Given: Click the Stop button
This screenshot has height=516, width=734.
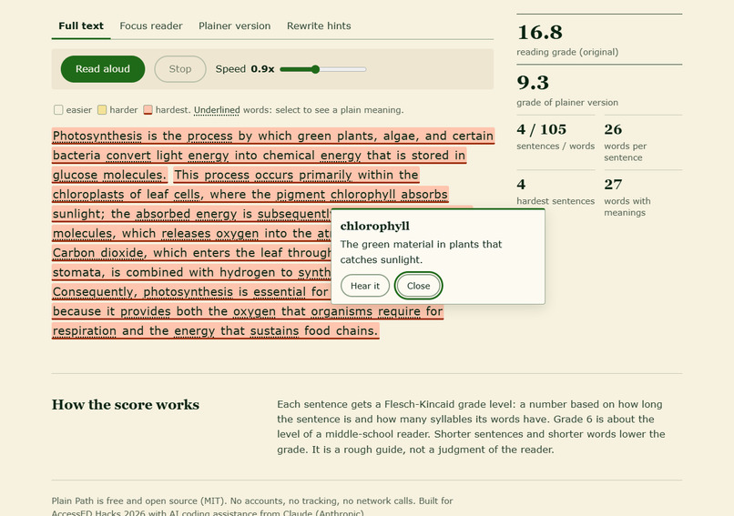Looking at the screenshot, I should (x=180, y=69).
